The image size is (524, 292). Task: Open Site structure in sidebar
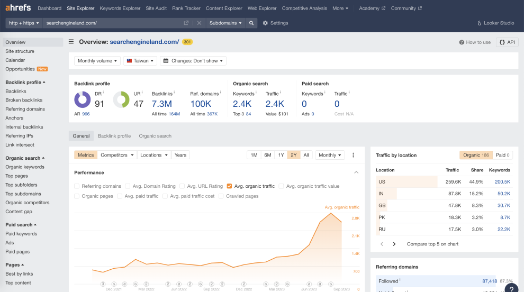click(x=20, y=51)
